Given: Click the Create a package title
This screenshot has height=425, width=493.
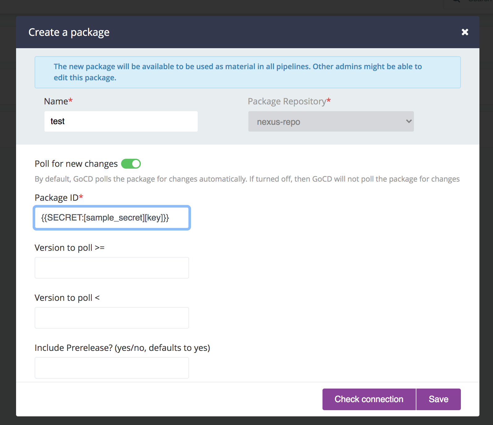Looking at the screenshot, I should pyautogui.click(x=69, y=32).
